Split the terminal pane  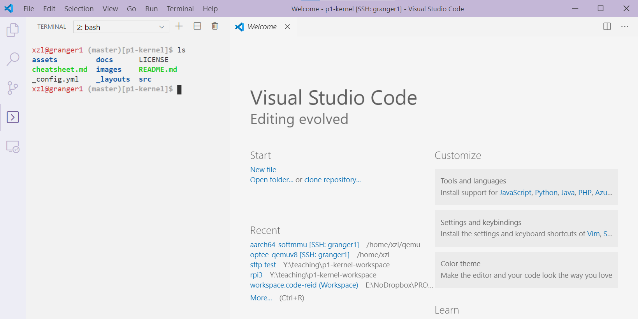[197, 26]
